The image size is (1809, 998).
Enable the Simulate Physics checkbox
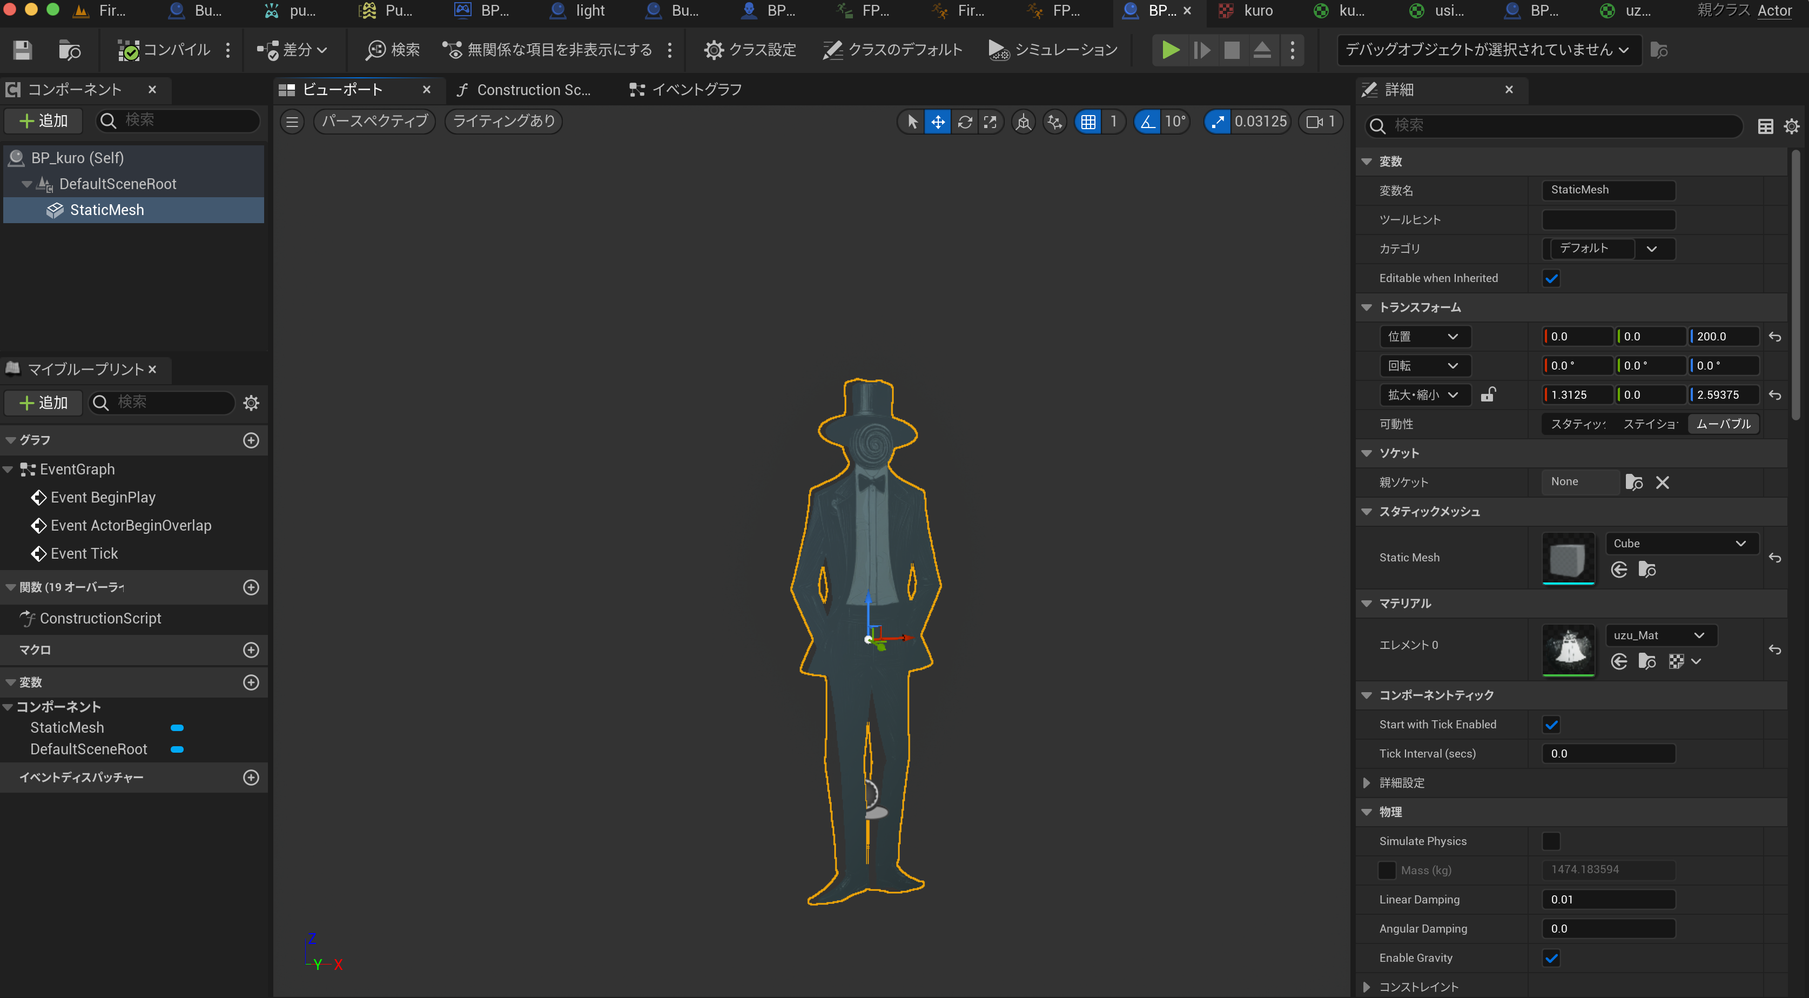point(1551,841)
